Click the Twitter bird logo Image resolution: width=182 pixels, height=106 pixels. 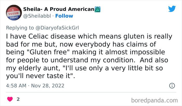pyautogui.click(x=172, y=9)
